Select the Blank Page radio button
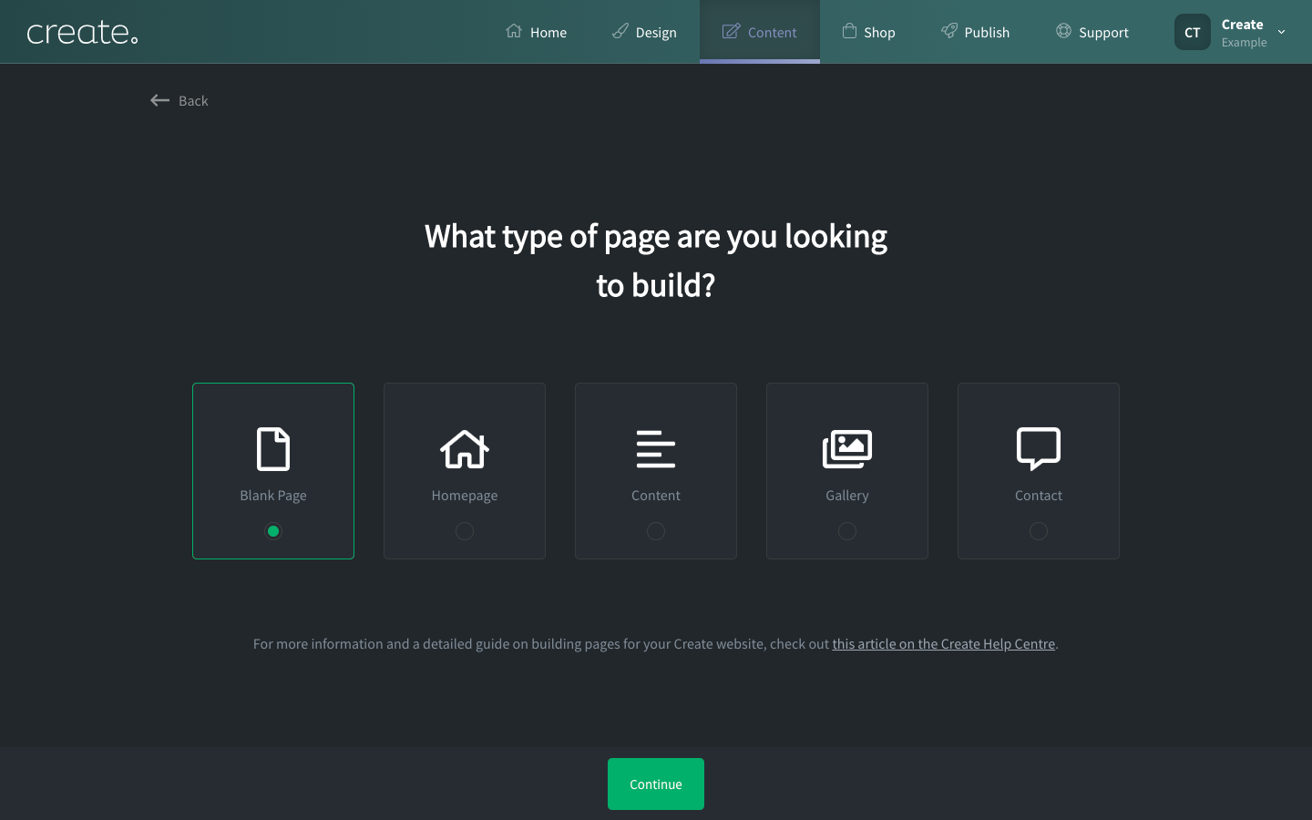The width and height of the screenshot is (1312, 820). tap(273, 531)
